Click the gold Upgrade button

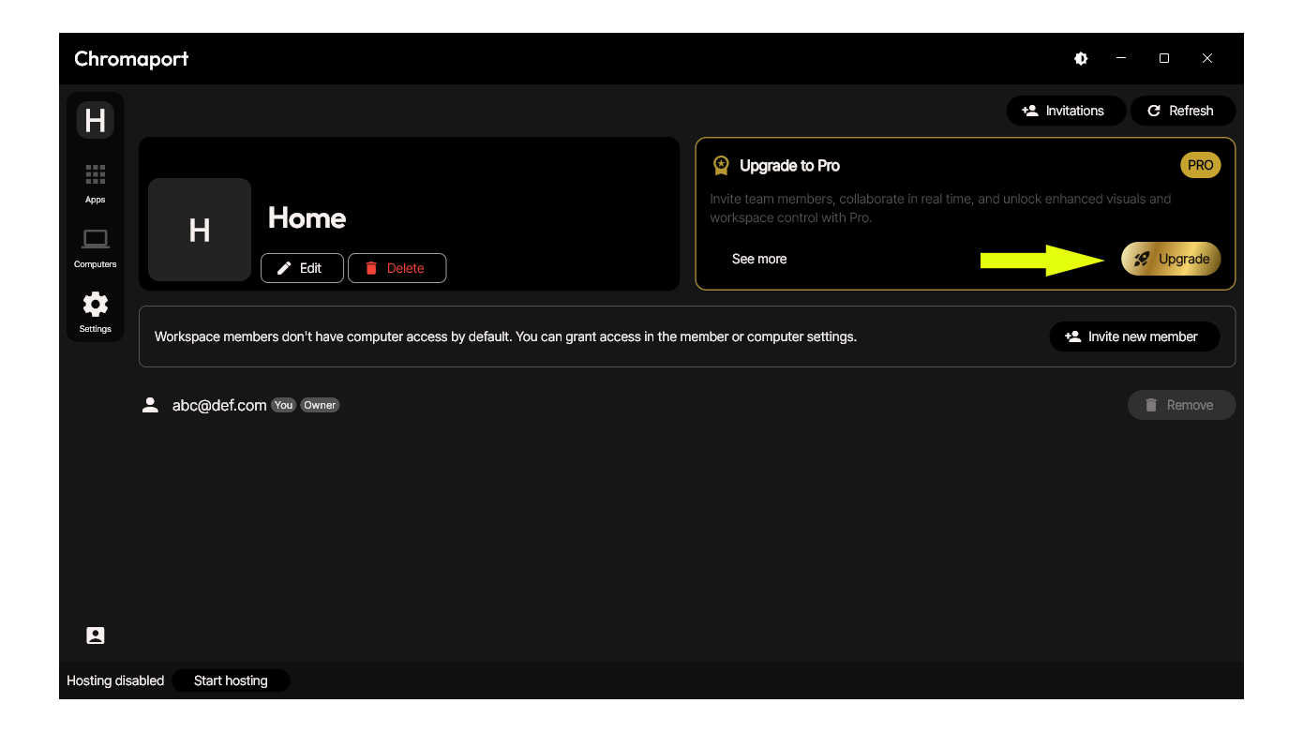click(1171, 259)
